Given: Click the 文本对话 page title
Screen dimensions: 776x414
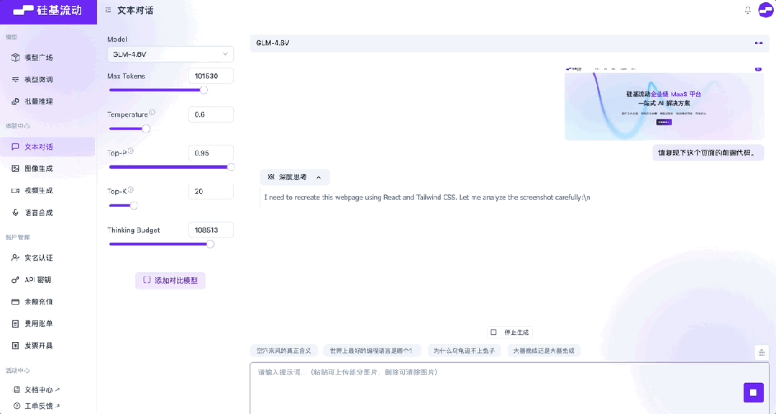Looking at the screenshot, I should point(135,10).
